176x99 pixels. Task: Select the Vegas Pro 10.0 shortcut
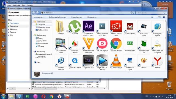89,62
